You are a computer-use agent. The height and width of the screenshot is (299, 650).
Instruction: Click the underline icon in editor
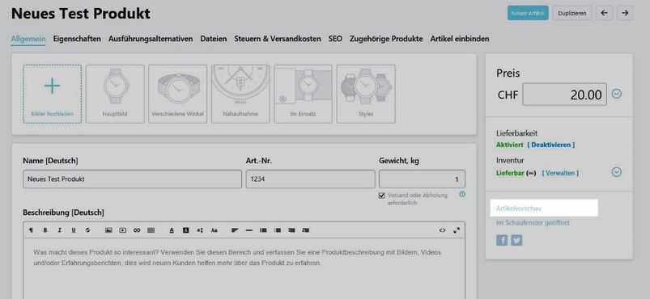pos(74,230)
